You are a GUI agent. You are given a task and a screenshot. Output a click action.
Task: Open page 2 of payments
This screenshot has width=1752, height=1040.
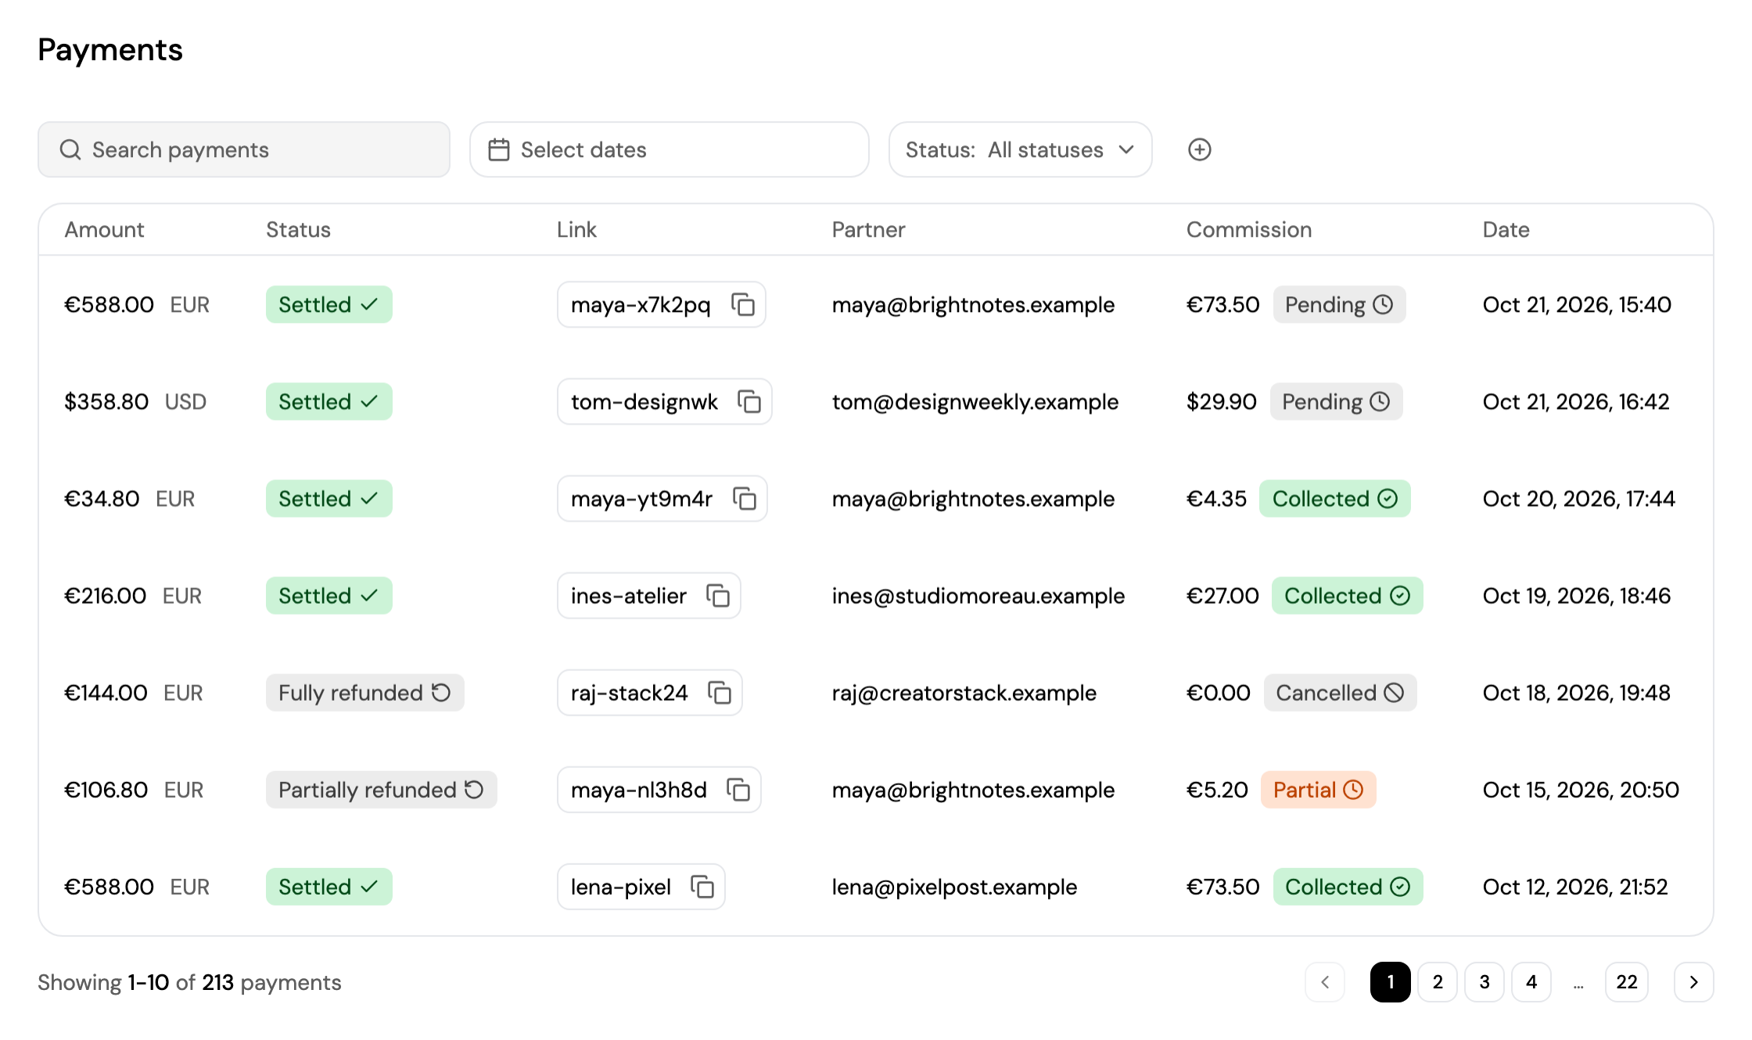(x=1438, y=982)
